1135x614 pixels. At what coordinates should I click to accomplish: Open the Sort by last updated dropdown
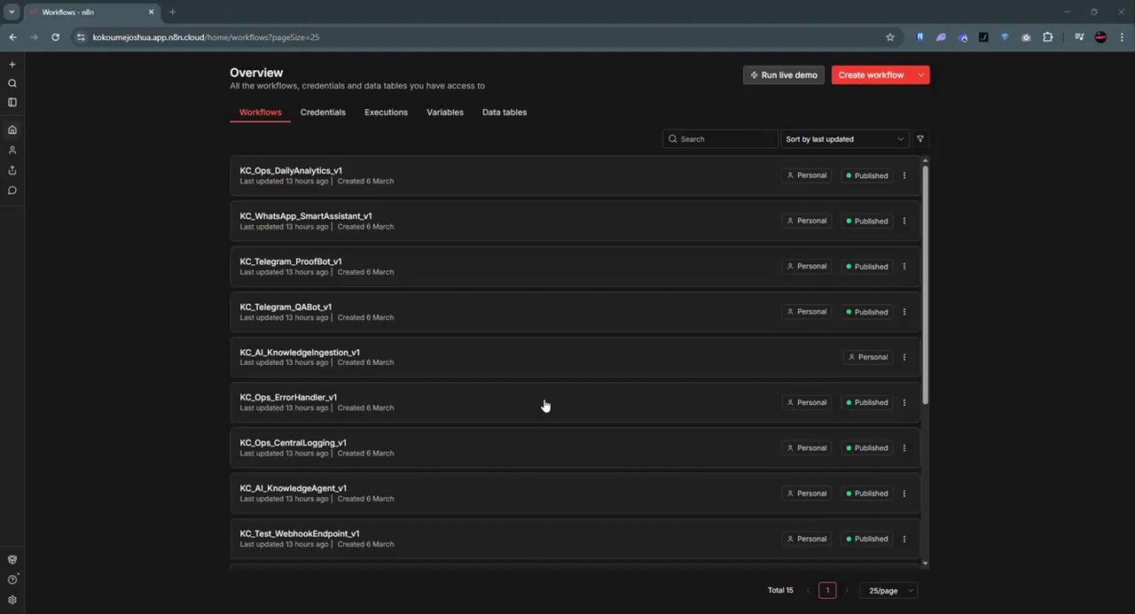coord(845,139)
